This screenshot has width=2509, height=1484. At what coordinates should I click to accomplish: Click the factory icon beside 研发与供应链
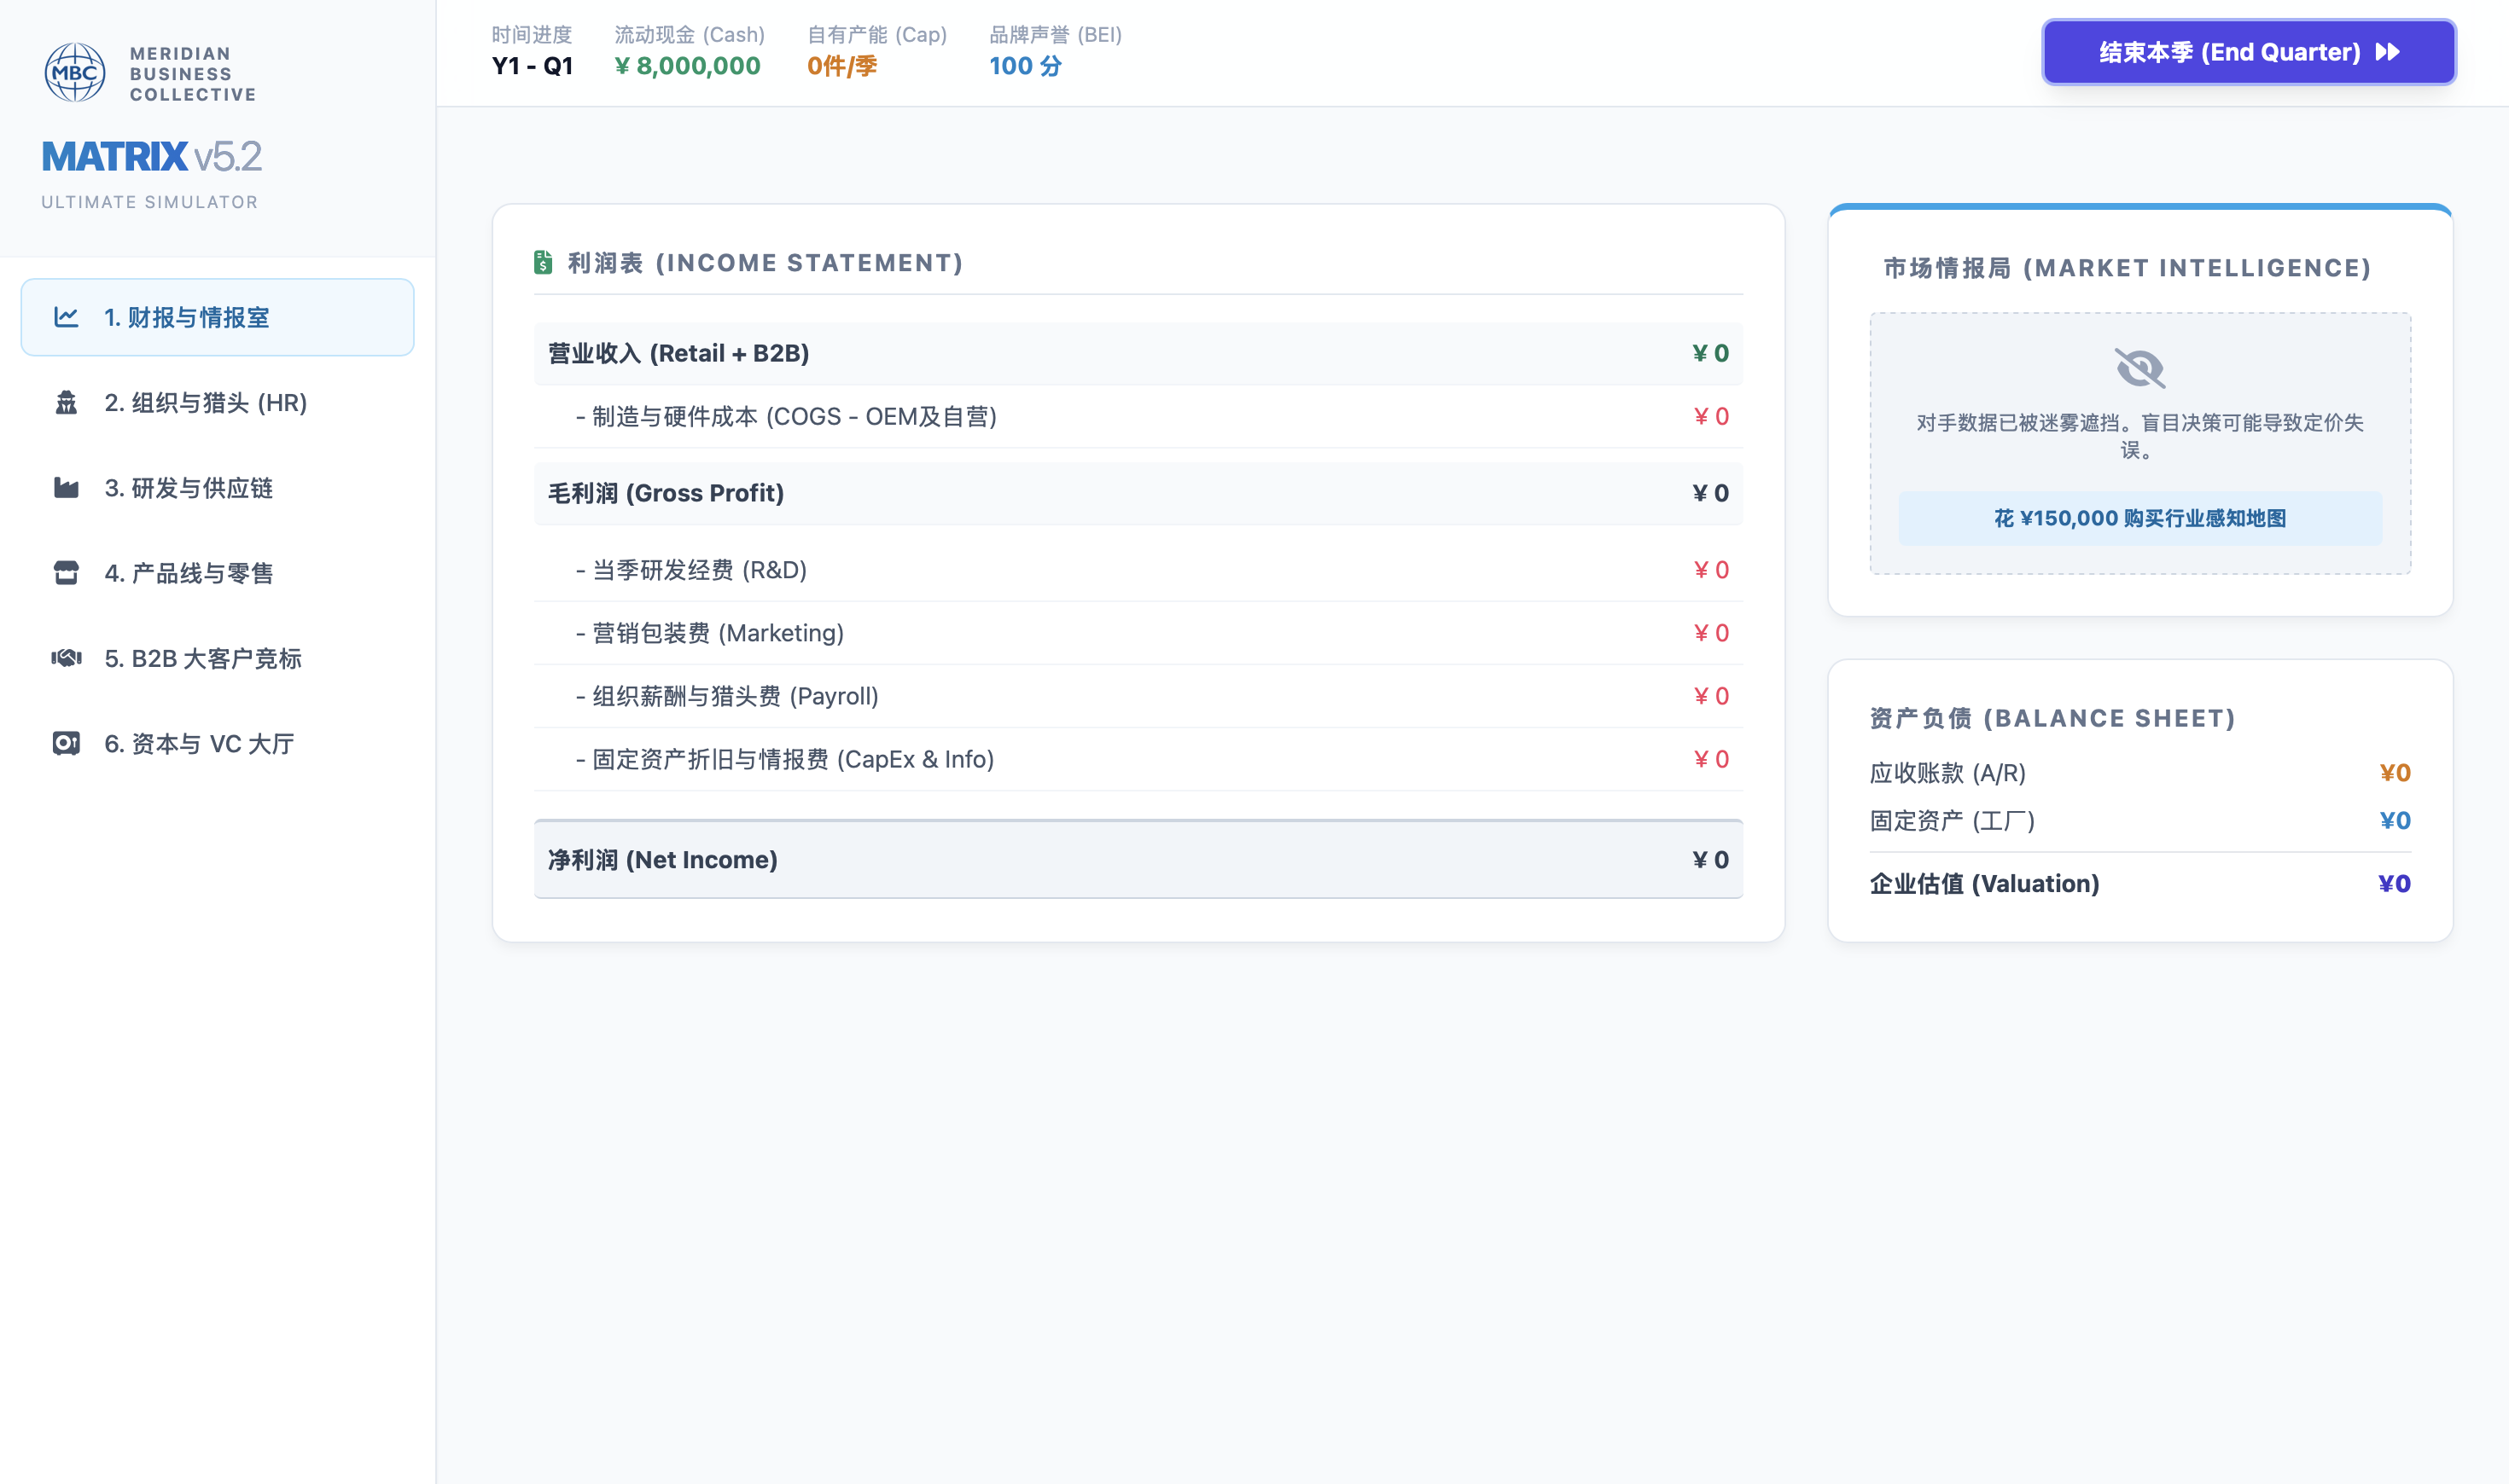pyautogui.click(x=66, y=488)
